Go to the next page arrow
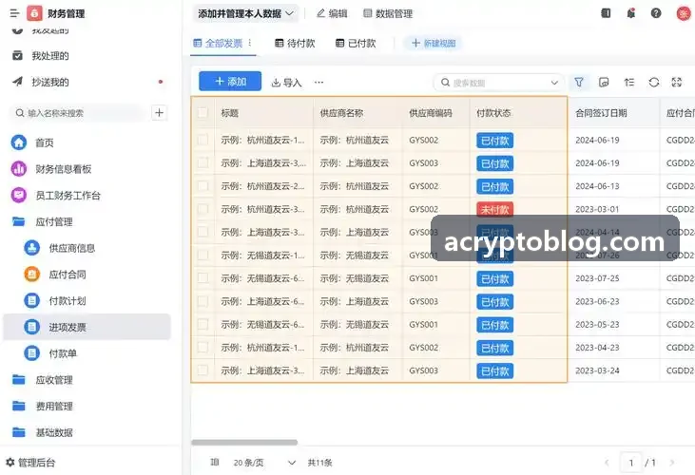 (x=672, y=463)
